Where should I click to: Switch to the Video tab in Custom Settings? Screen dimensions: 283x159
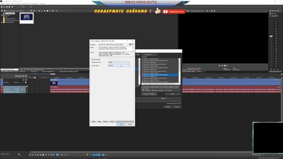(x=94, y=122)
